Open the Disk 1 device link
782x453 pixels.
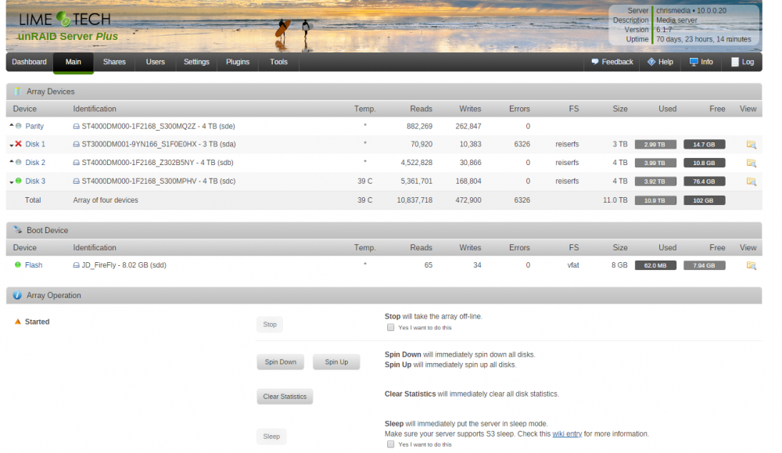tap(35, 144)
